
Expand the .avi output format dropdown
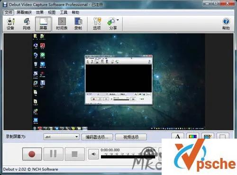point(77,137)
